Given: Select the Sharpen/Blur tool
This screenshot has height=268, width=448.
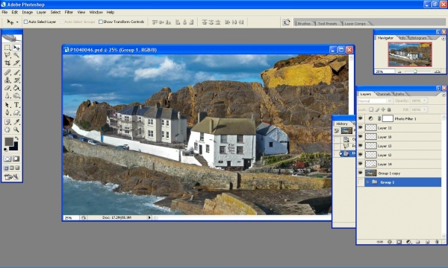Looking at the screenshot, I should [x=7, y=96].
